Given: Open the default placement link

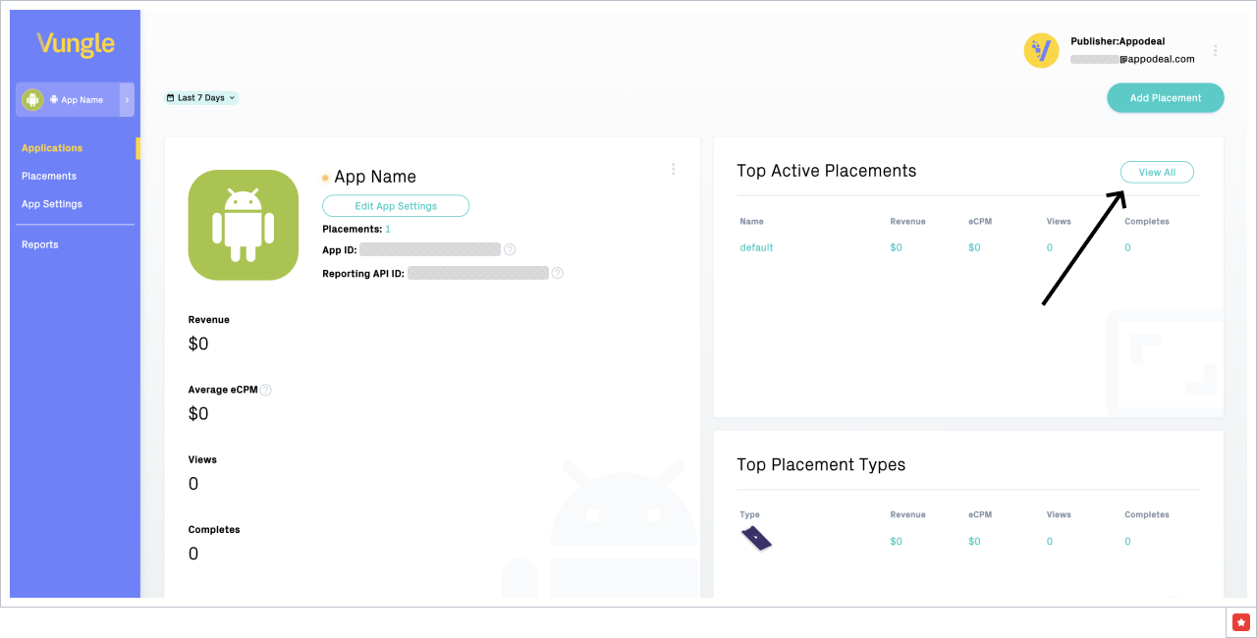Looking at the screenshot, I should (756, 247).
